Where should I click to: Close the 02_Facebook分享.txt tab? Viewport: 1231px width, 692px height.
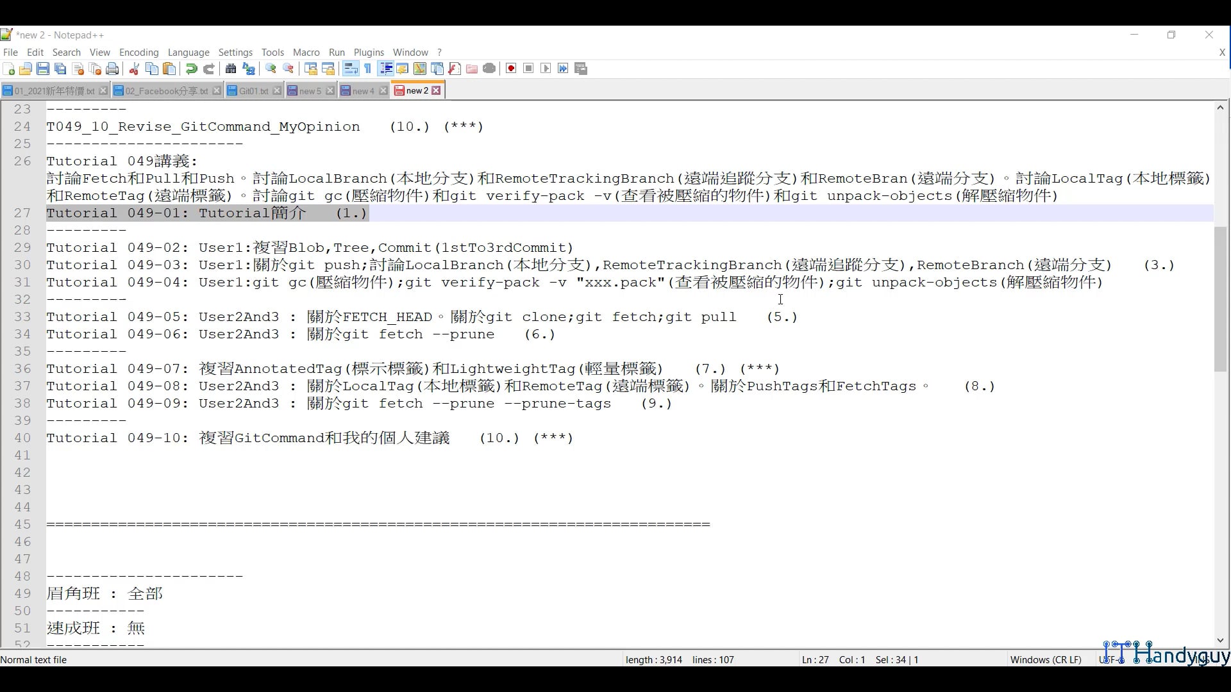(x=217, y=90)
